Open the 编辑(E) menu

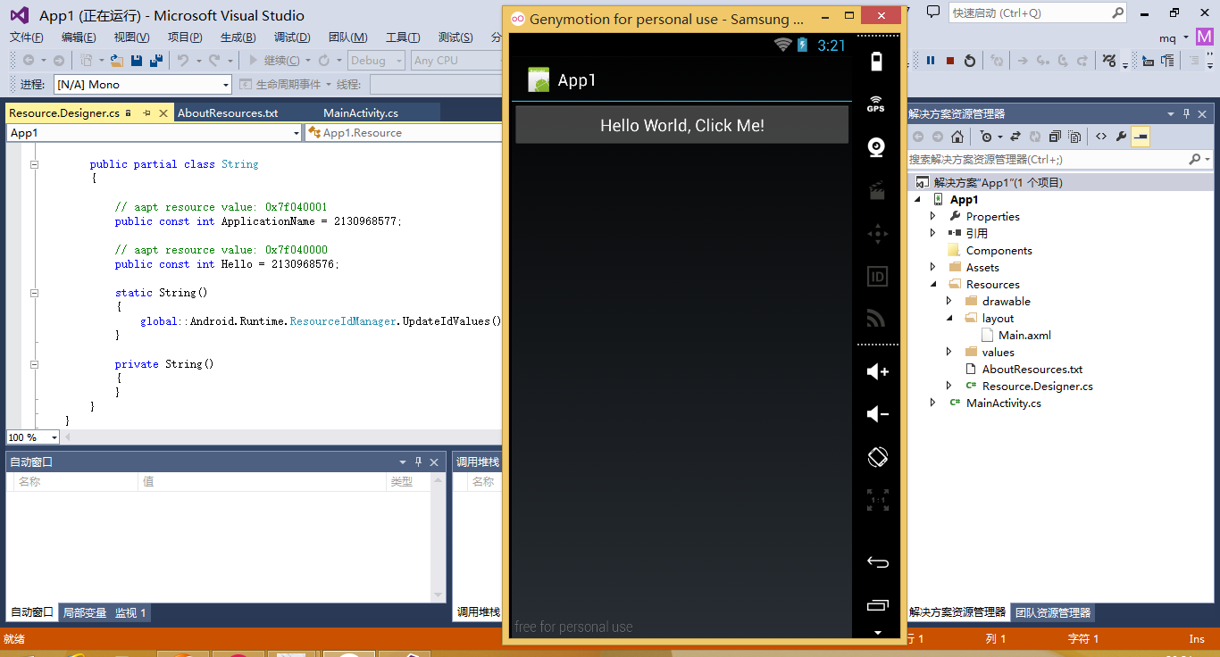(x=79, y=37)
